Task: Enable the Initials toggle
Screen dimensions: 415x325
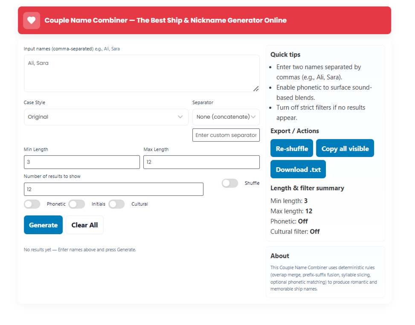Action: point(77,204)
